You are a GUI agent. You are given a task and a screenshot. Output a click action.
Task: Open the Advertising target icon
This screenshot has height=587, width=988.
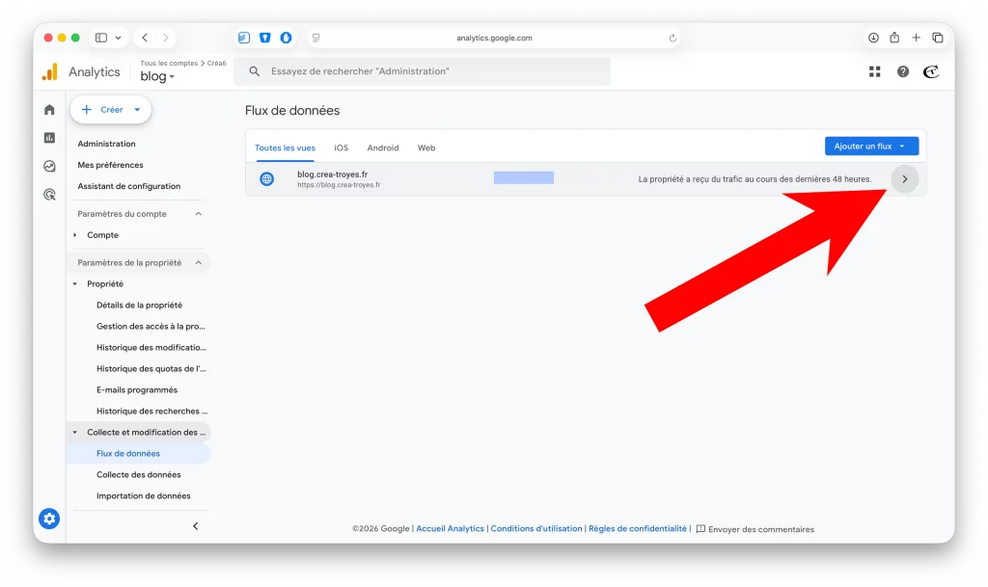coord(49,194)
